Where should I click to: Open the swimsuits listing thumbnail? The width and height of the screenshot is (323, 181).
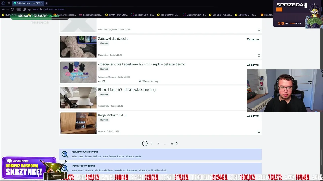coord(78,72)
